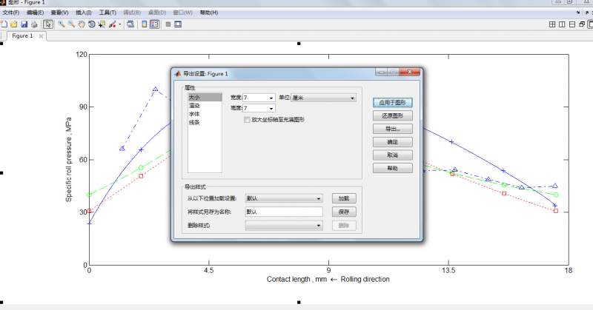Open the 帮助(H) menu
This screenshot has height=310, width=593.
click(209, 13)
